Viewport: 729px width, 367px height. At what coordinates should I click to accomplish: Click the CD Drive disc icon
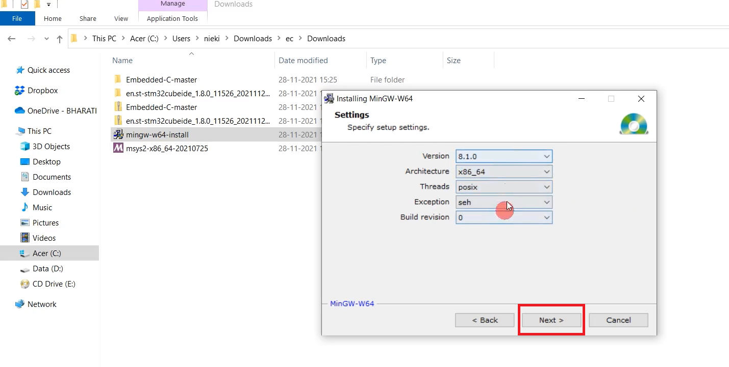(24, 284)
